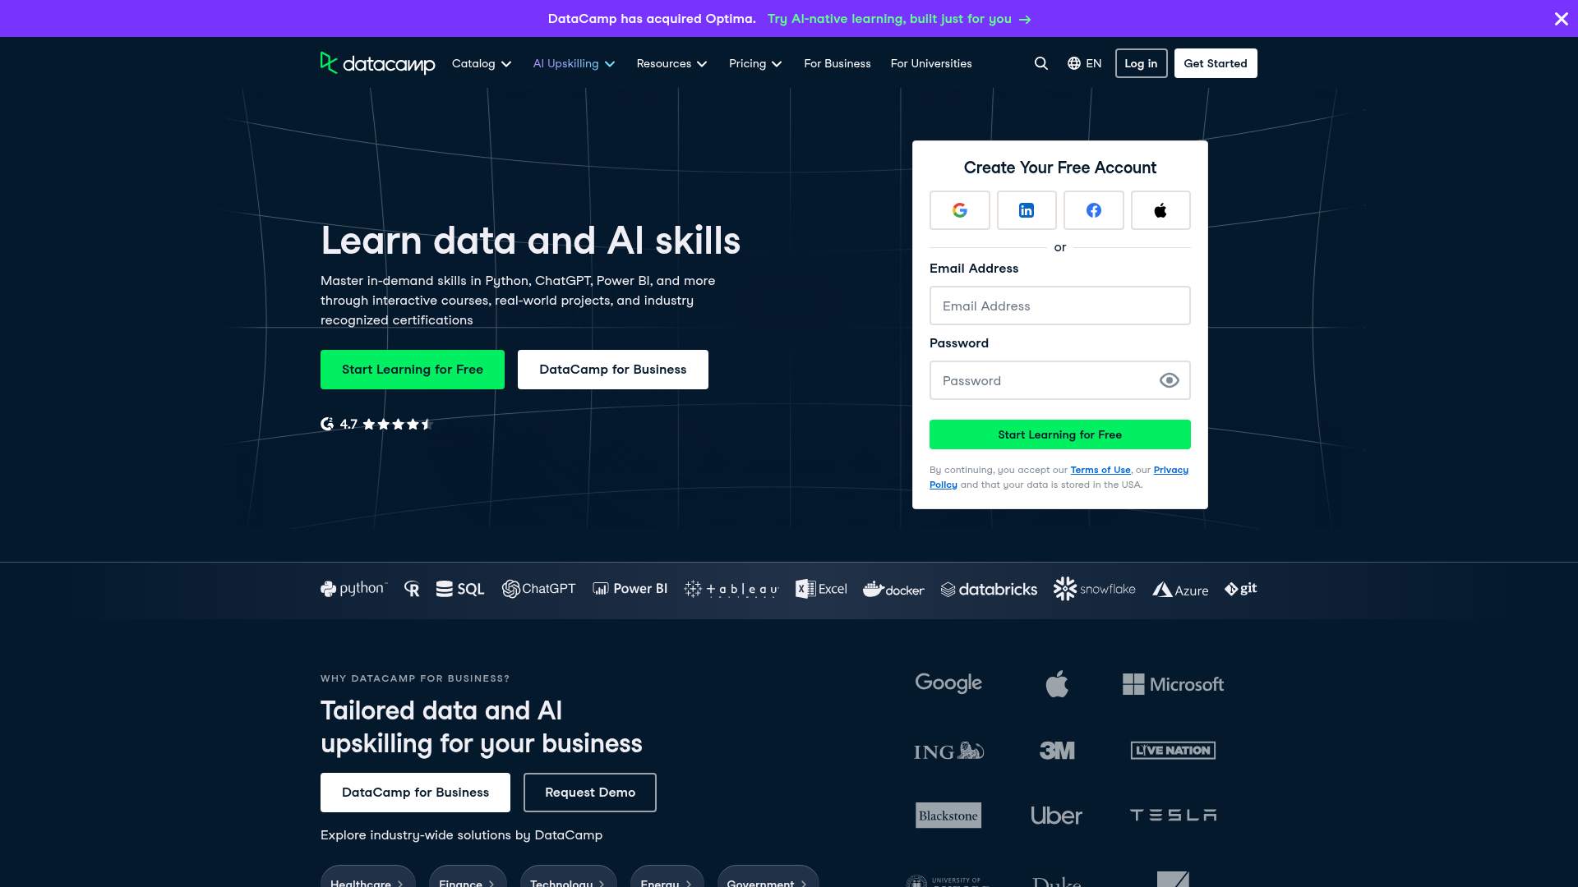Viewport: 1578px width, 887px height.
Task: Click the Request Demo button
Action: [x=589, y=793]
